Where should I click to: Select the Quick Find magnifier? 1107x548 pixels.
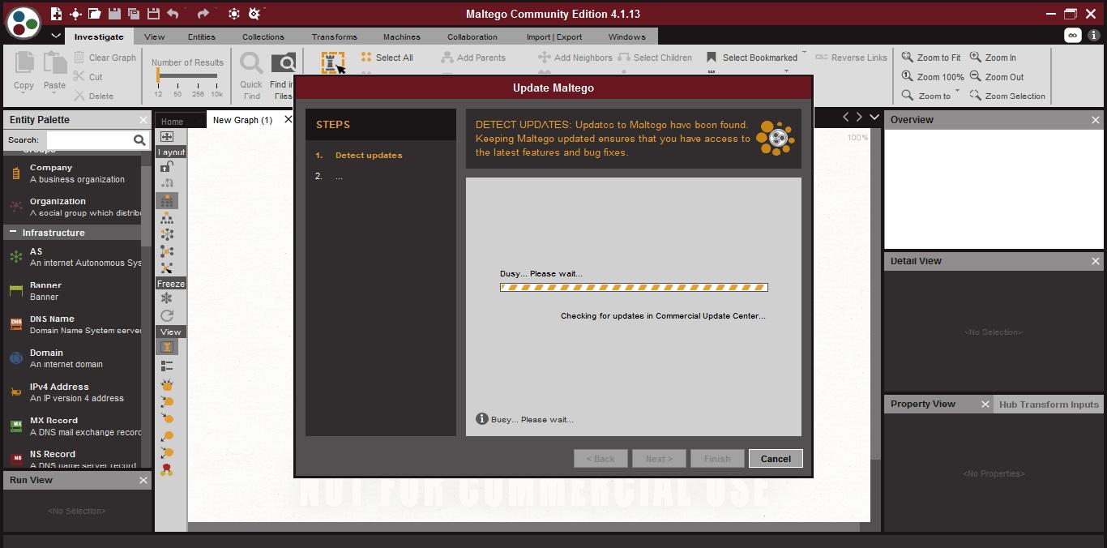point(251,63)
